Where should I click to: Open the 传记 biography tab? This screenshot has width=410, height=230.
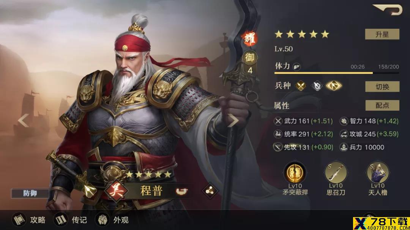coord(70,220)
